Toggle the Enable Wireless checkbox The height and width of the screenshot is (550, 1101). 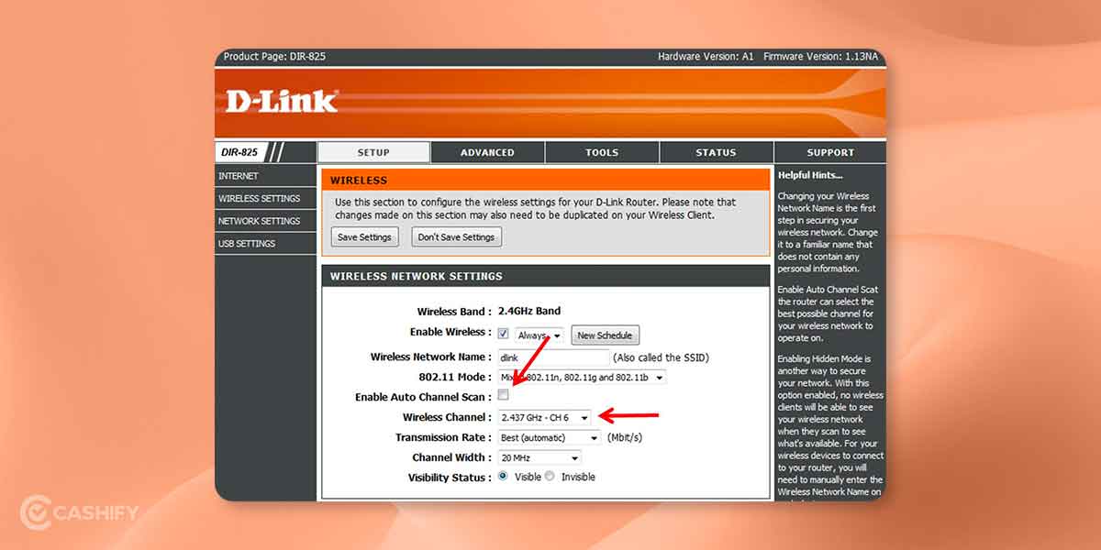click(503, 334)
